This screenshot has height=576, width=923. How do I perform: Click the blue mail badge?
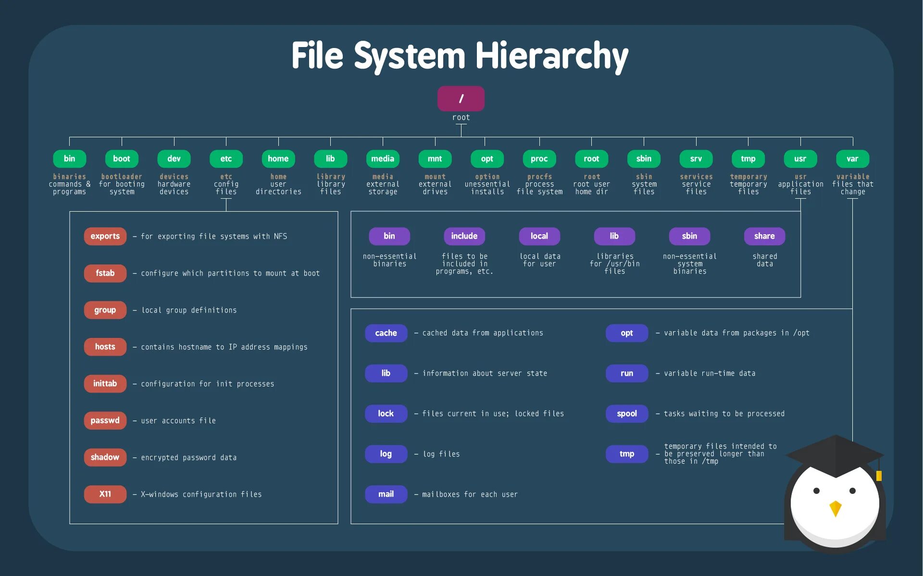(x=386, y=494)
